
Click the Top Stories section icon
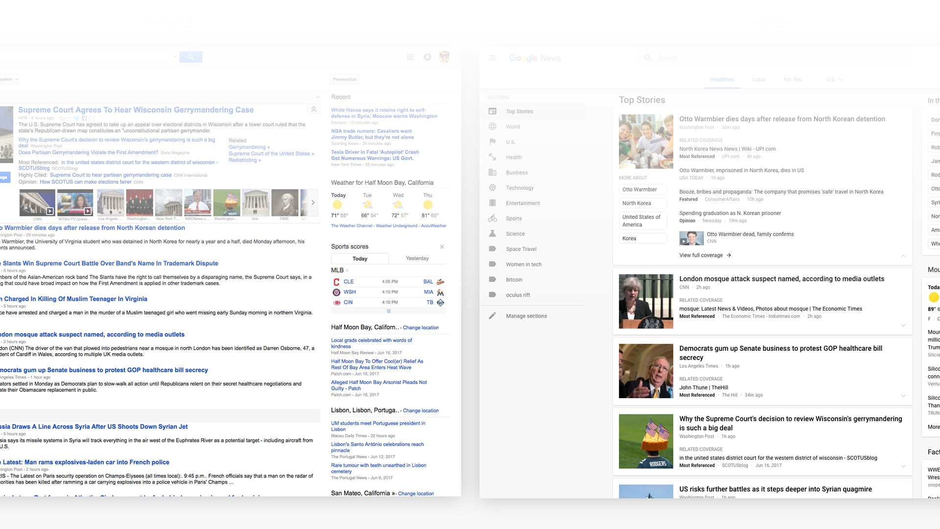(x=493, y=111)
